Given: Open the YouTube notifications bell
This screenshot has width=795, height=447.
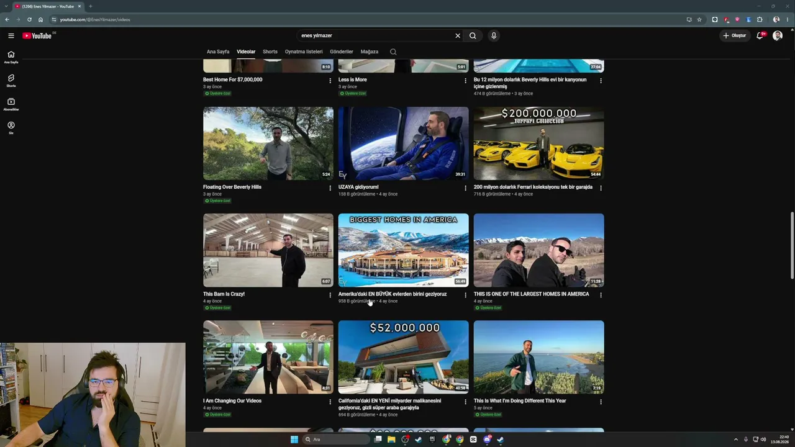Looking at the screenshot, I should (760, 35).
